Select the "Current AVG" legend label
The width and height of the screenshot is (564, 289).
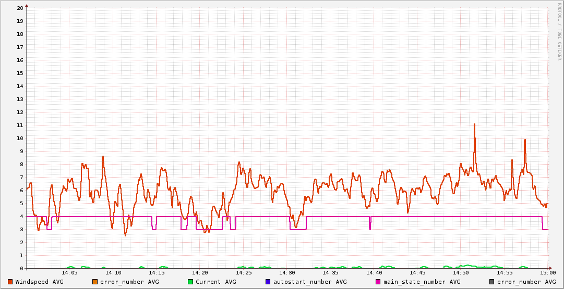tap(216, 282)
